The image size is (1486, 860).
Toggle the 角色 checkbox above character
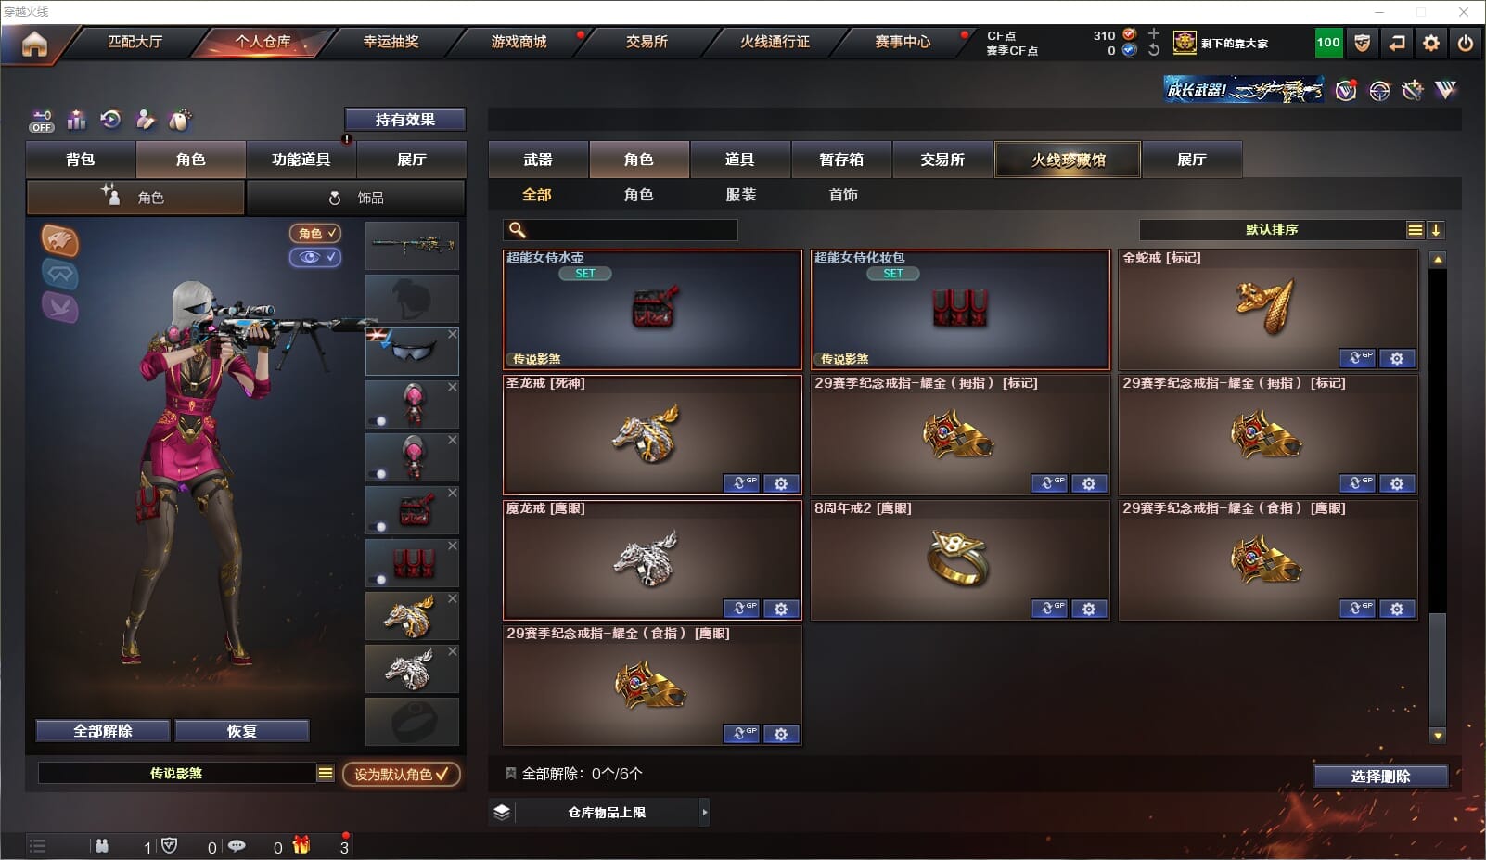point(315,234)
